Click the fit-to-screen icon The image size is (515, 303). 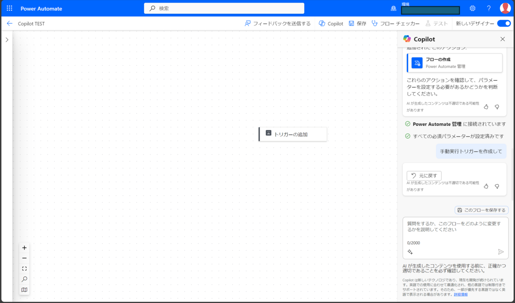click(24, 269)
